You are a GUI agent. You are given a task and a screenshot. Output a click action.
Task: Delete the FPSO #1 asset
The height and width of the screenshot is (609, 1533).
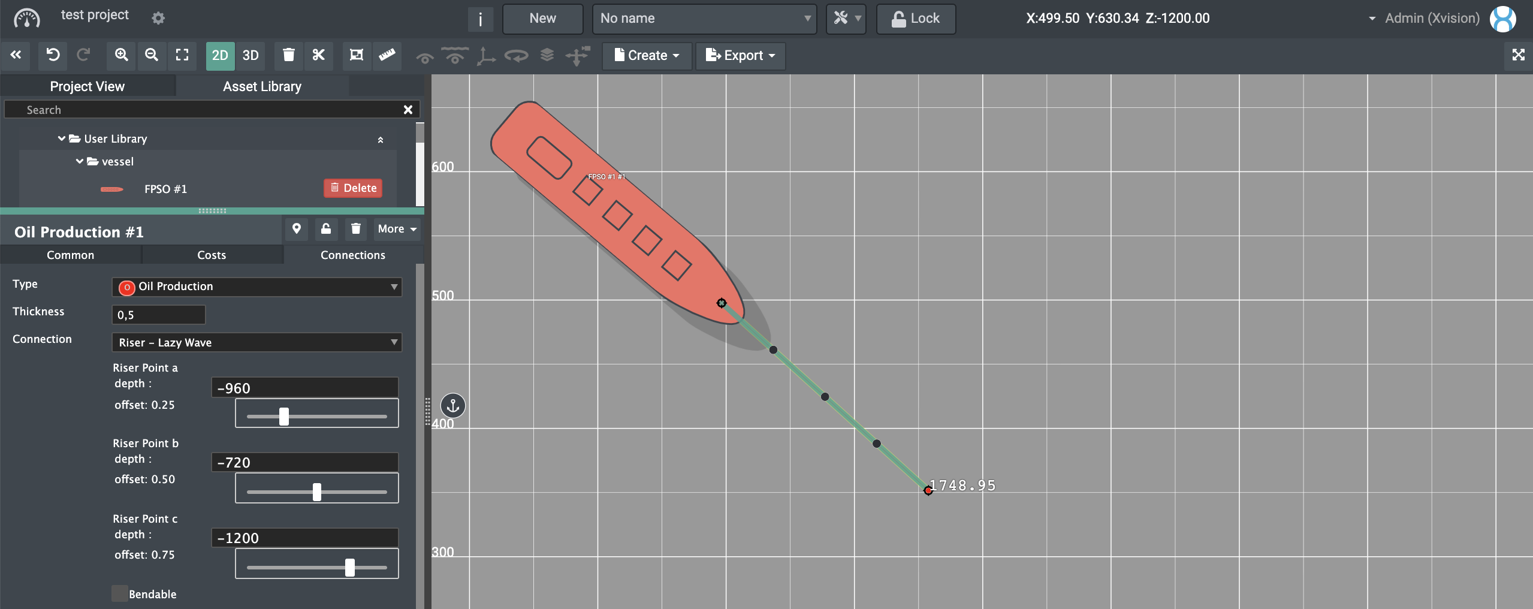(x=353, y=188)
